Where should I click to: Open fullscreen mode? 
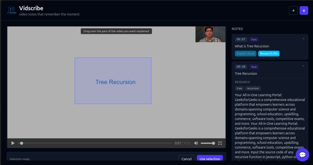click(x=220, y=143)
